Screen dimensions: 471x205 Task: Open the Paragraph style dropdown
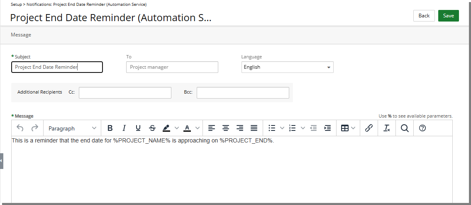click(x=72, y=128)
